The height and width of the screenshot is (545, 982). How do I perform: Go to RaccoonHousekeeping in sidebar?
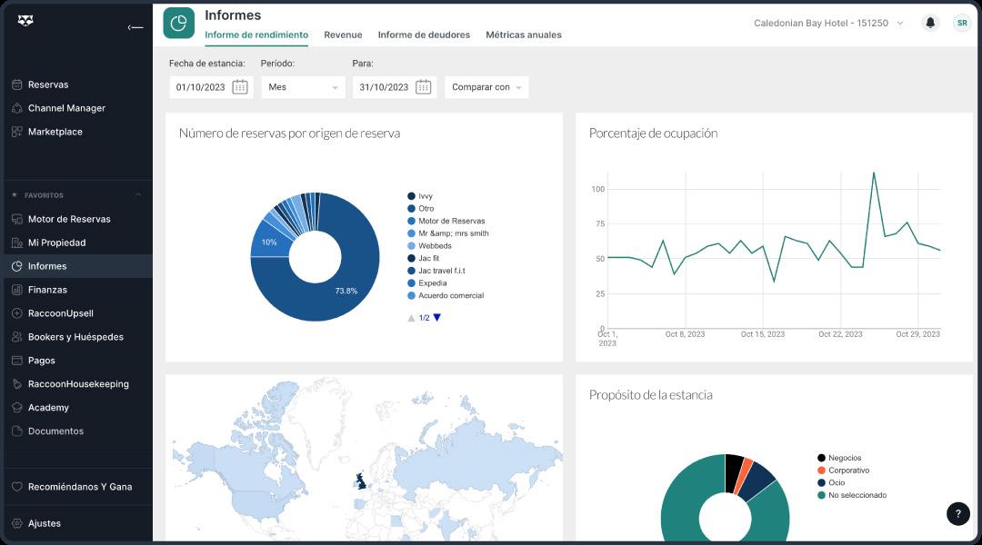tap(77, 384)
